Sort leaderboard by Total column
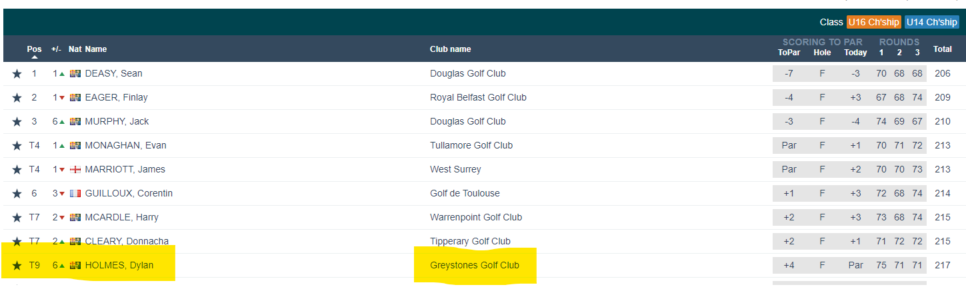The height and width of the screenshot is (287, 966). click(942, 49)
